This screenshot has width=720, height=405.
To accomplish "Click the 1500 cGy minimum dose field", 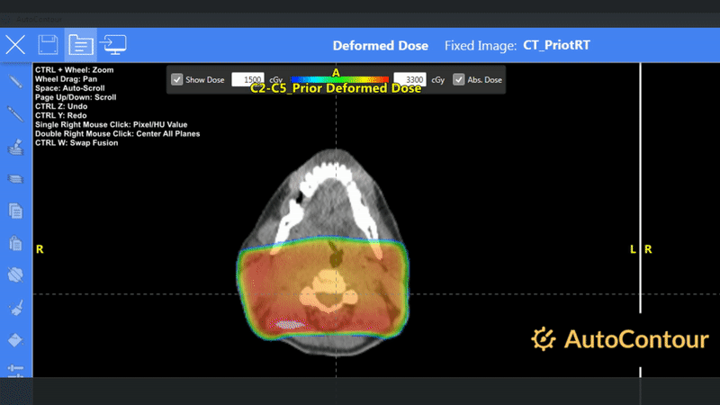I will pyautogui.click(x=247, y=79).
